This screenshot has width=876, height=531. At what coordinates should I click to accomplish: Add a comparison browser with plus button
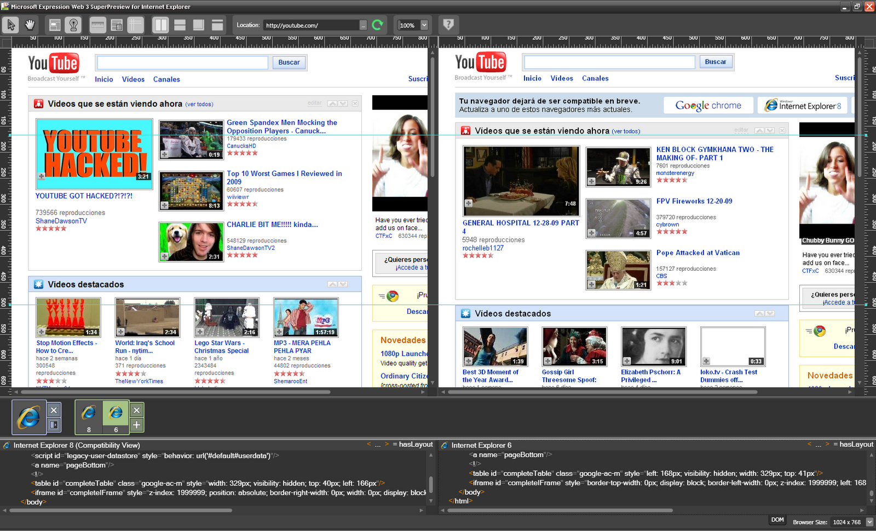click(137, 425)
